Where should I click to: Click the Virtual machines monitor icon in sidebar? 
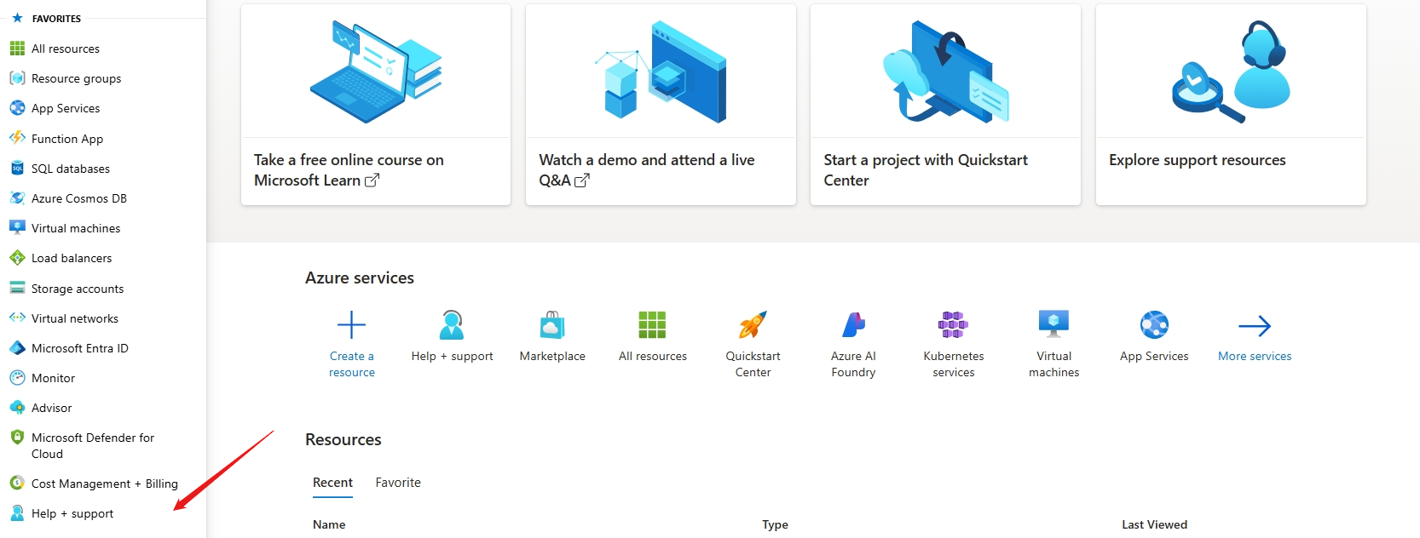pos(17,227)
